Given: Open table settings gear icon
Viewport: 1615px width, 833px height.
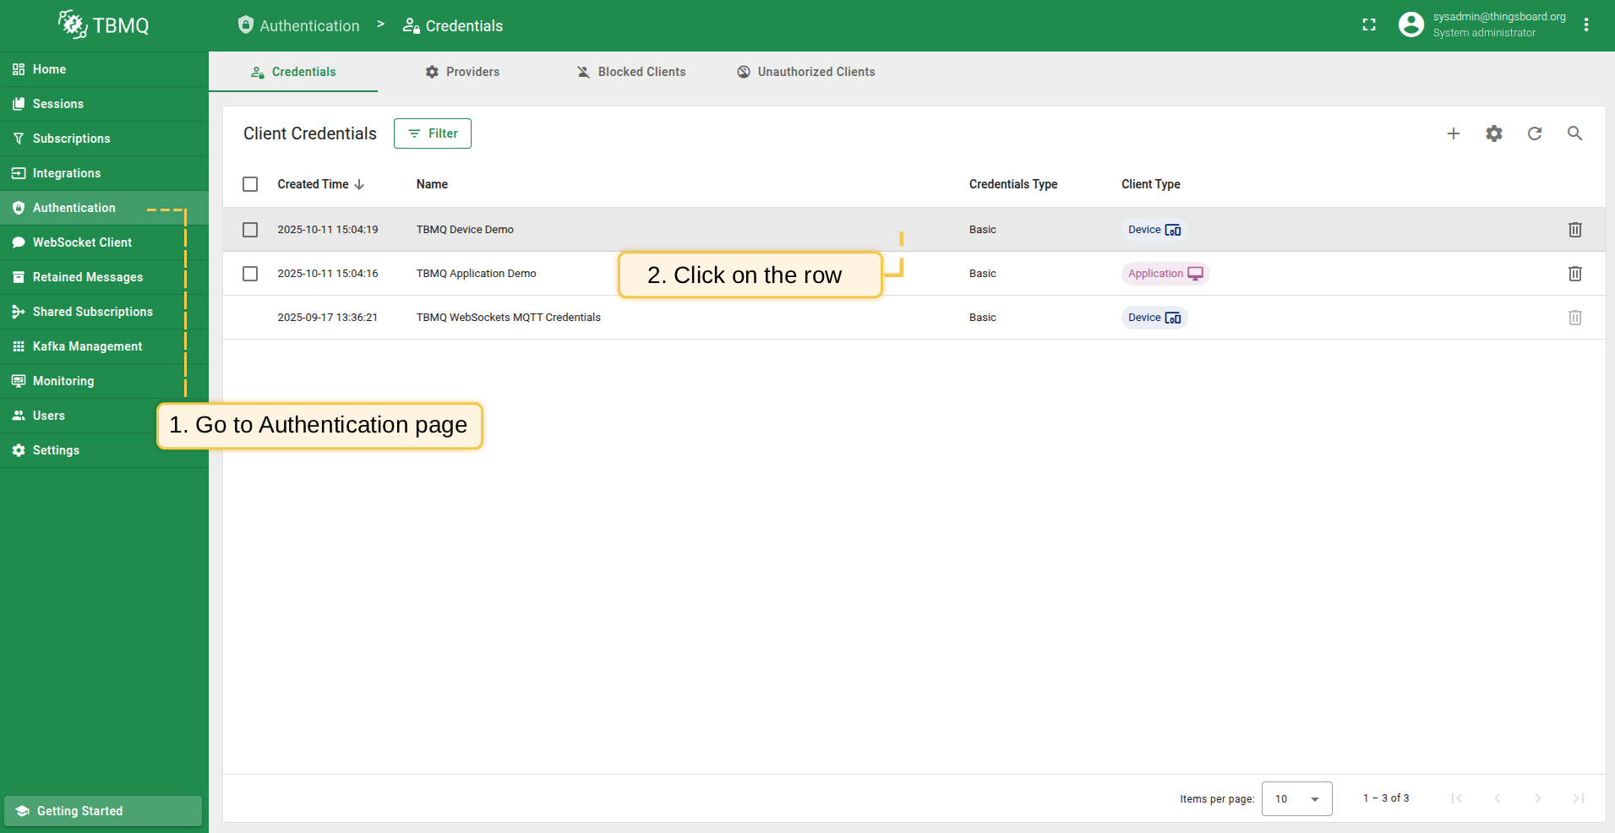Looking at the screenshot, I should pyautogui.click(x=1493, y=133).
